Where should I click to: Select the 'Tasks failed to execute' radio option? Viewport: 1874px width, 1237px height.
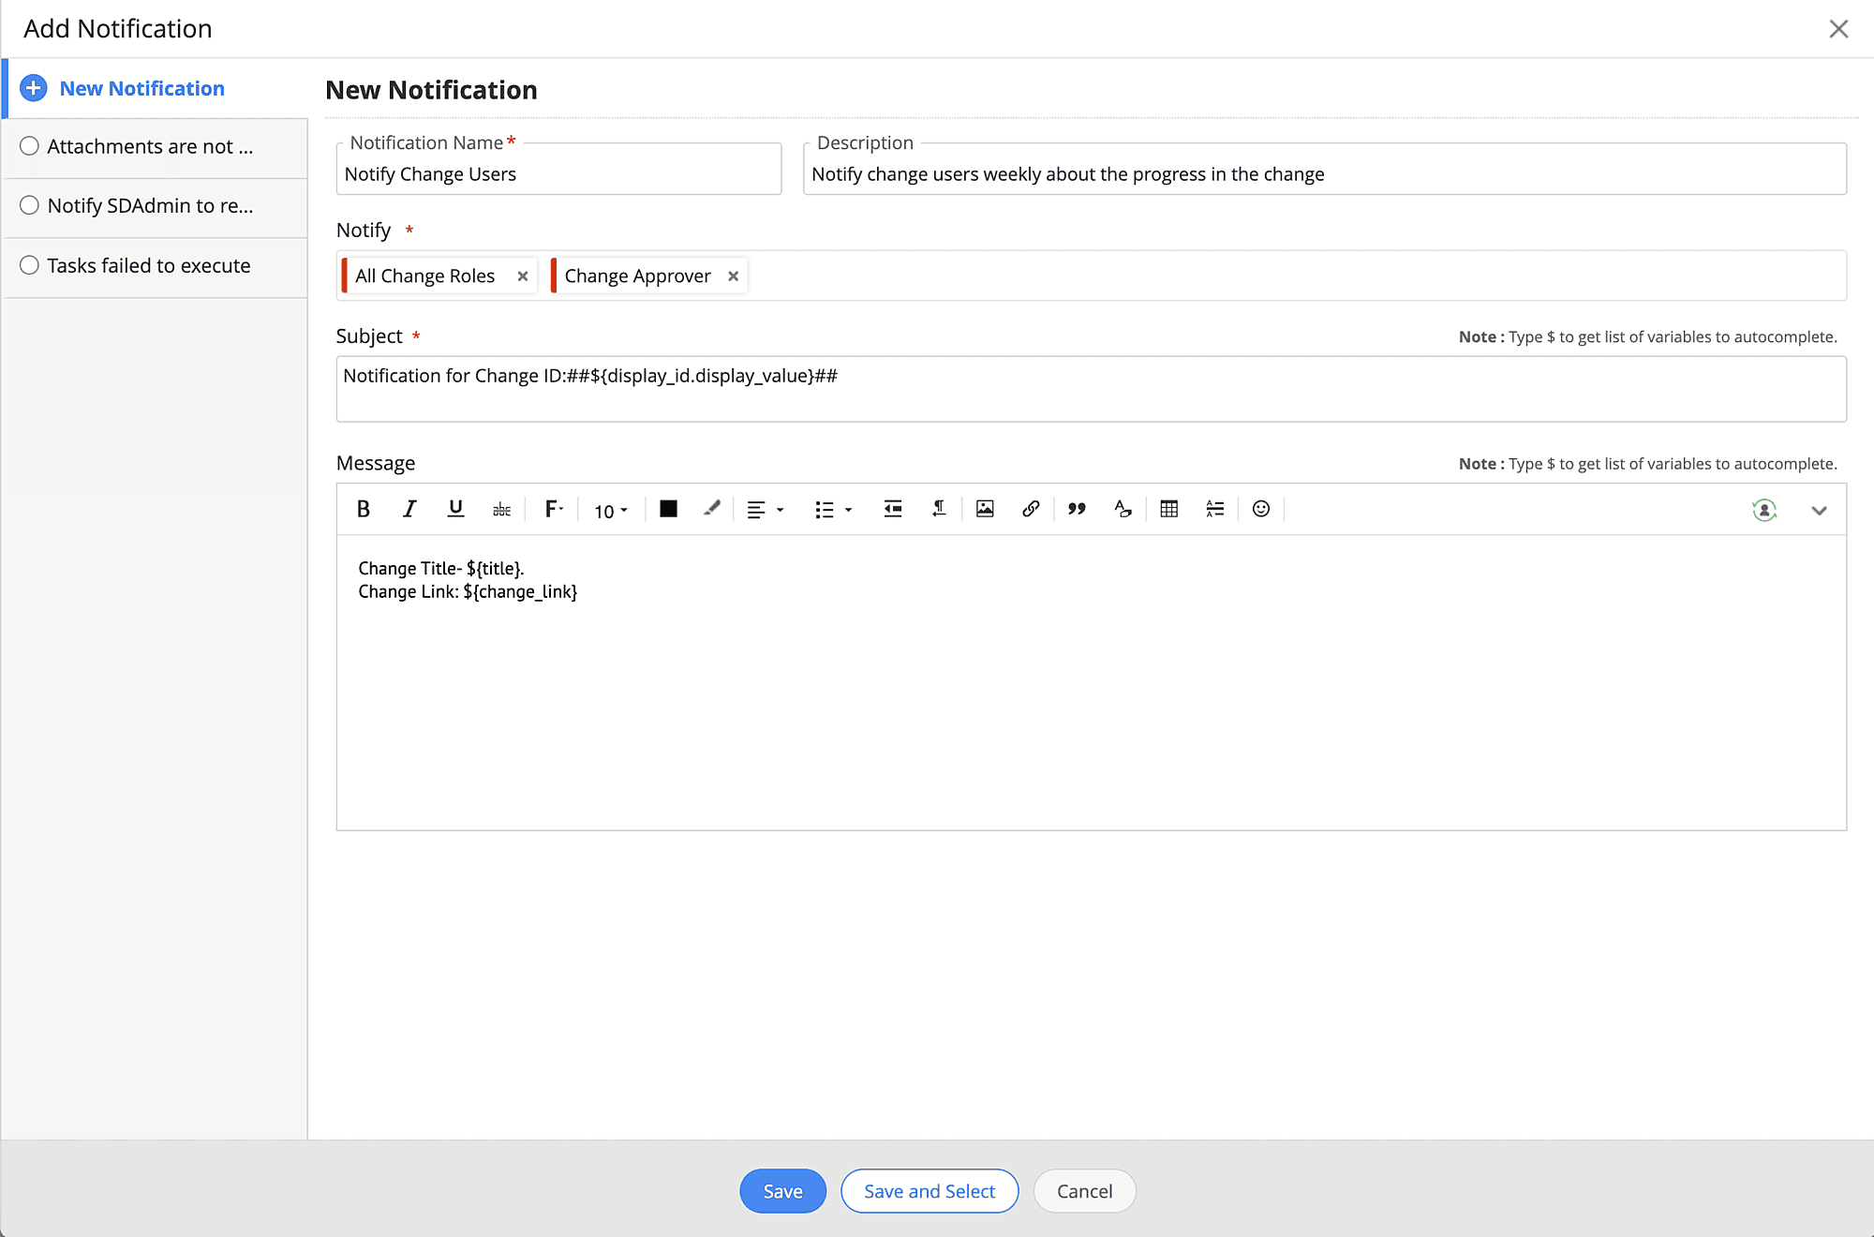[x=30, y=265]
